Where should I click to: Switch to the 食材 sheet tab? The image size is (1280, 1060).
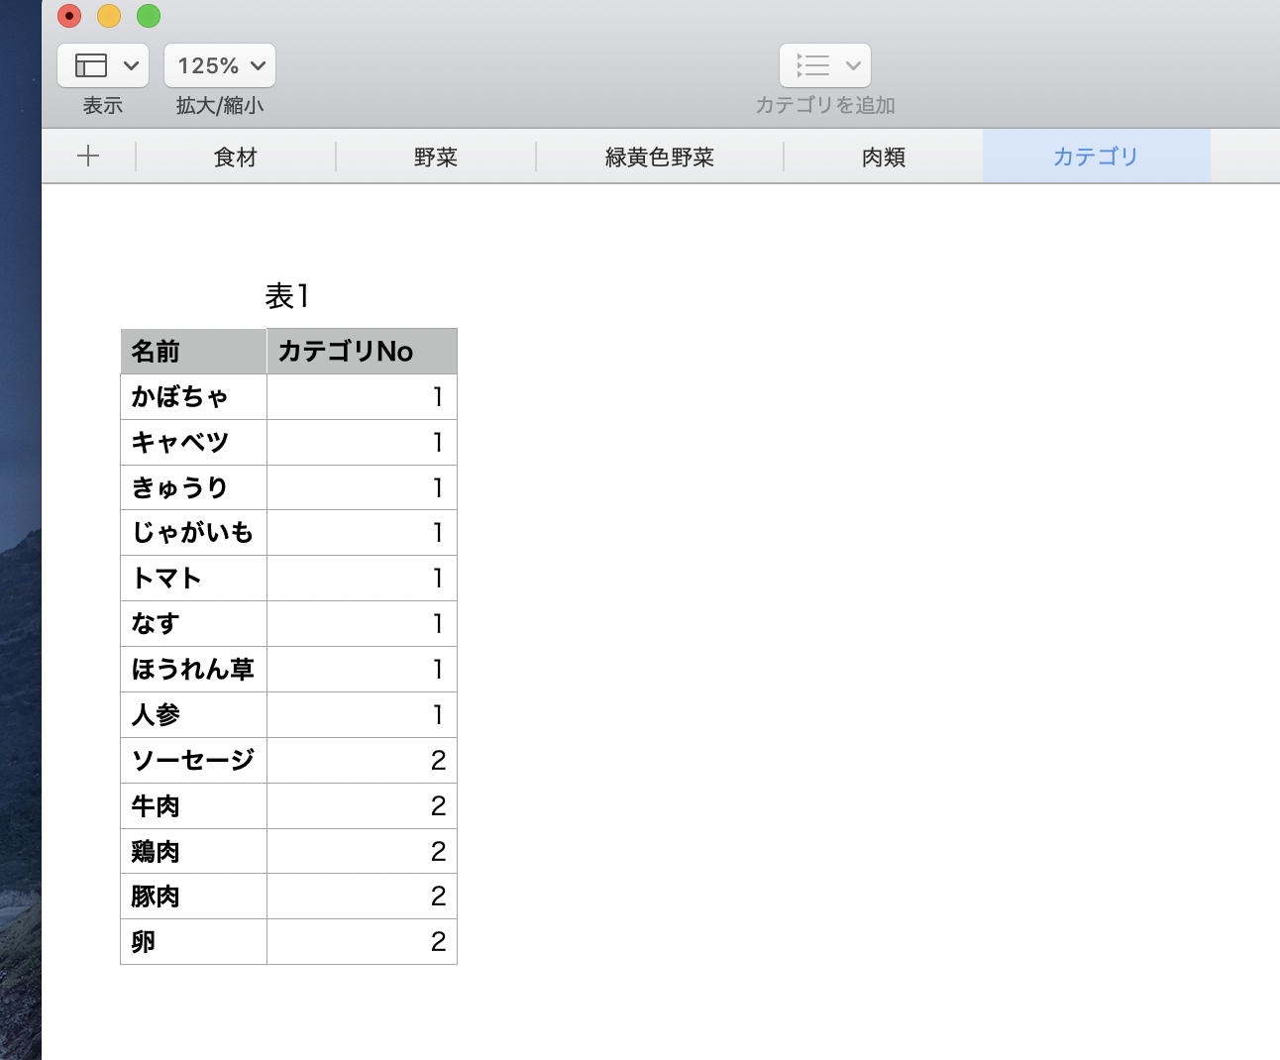pos(236,157)
